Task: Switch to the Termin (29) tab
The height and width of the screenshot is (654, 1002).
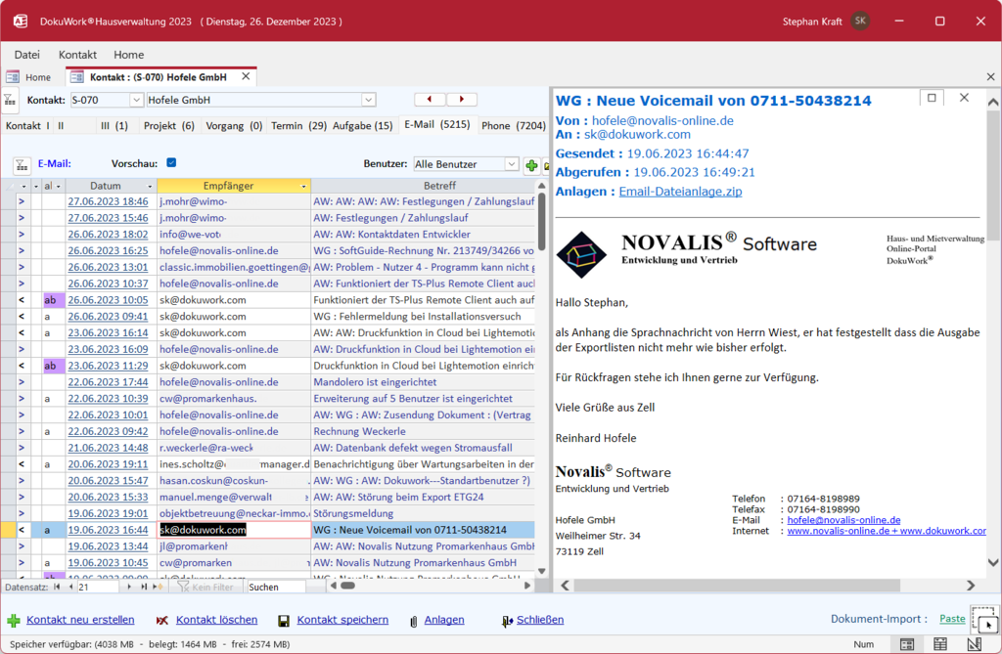Action: tap(298, 125)
